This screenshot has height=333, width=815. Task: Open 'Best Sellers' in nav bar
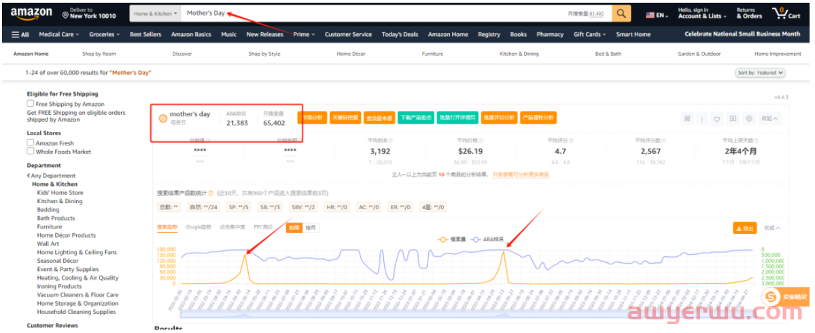(145, 35)
